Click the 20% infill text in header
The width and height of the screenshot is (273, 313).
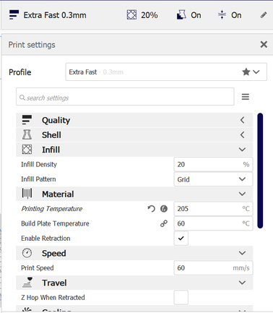(x=149, y=15)
